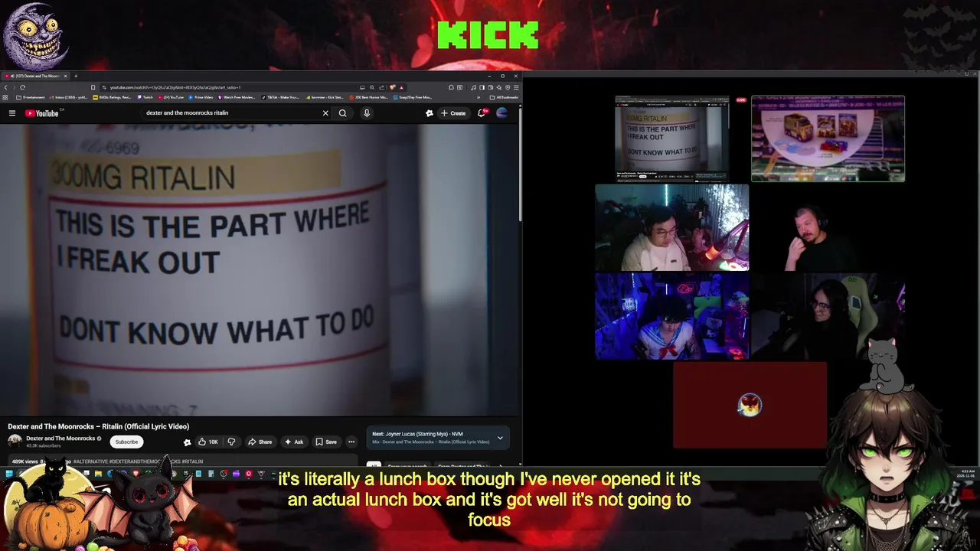Click the sparkle icon beside like button
The width and height of the screenshot is (980, 551).
(x=187, y=442)
